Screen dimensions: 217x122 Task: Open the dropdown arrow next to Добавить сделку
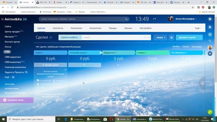point(200,38)
